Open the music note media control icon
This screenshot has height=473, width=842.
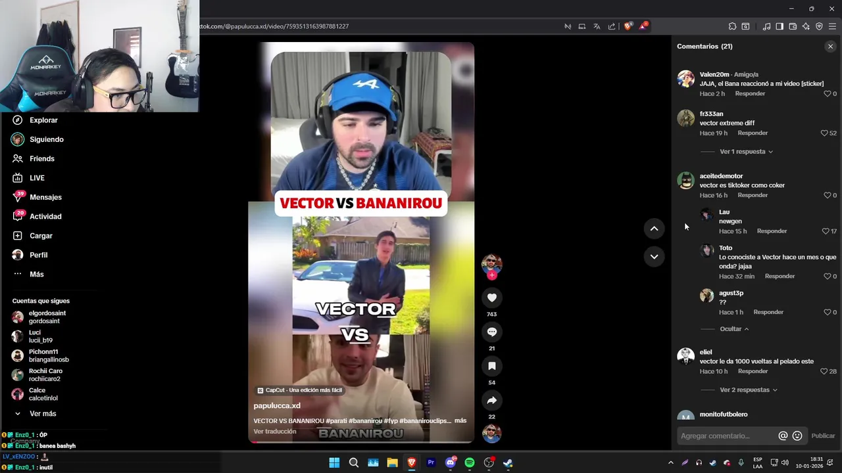tap(766, 26)
